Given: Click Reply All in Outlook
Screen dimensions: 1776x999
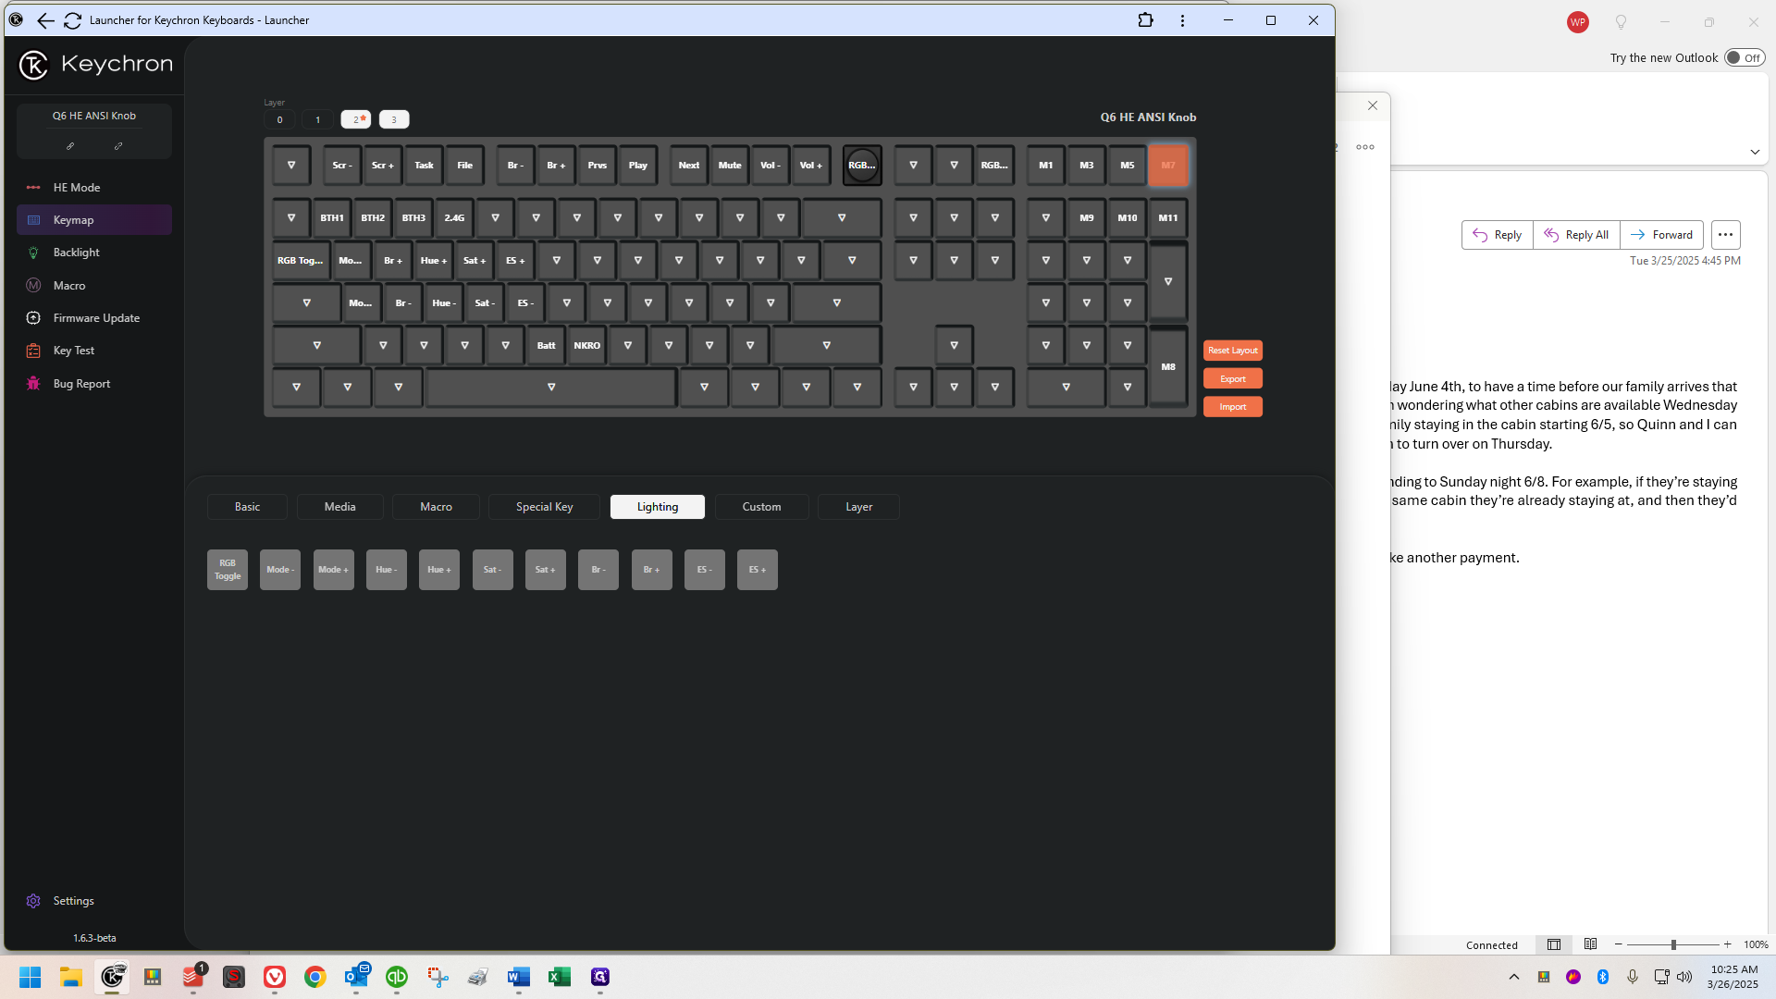Looking at the screenshot, I should (x=1576, y=235).
